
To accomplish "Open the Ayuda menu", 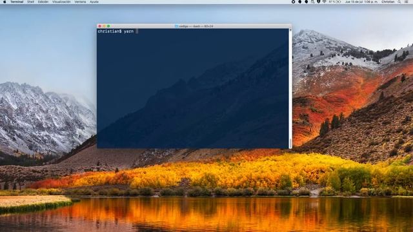I will (94, 2).
